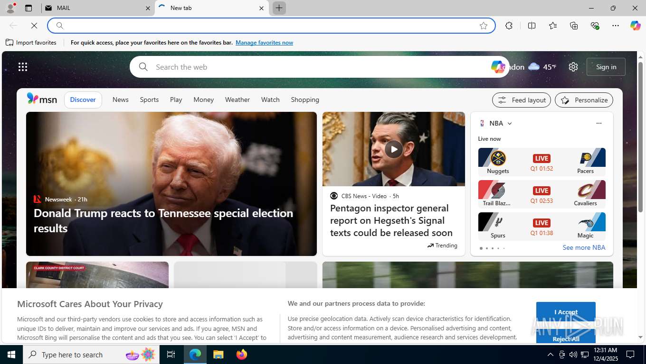This screenshot has height=364, width=646.
Task: Expand the NBA league dropdown
Action: (510, 123)
